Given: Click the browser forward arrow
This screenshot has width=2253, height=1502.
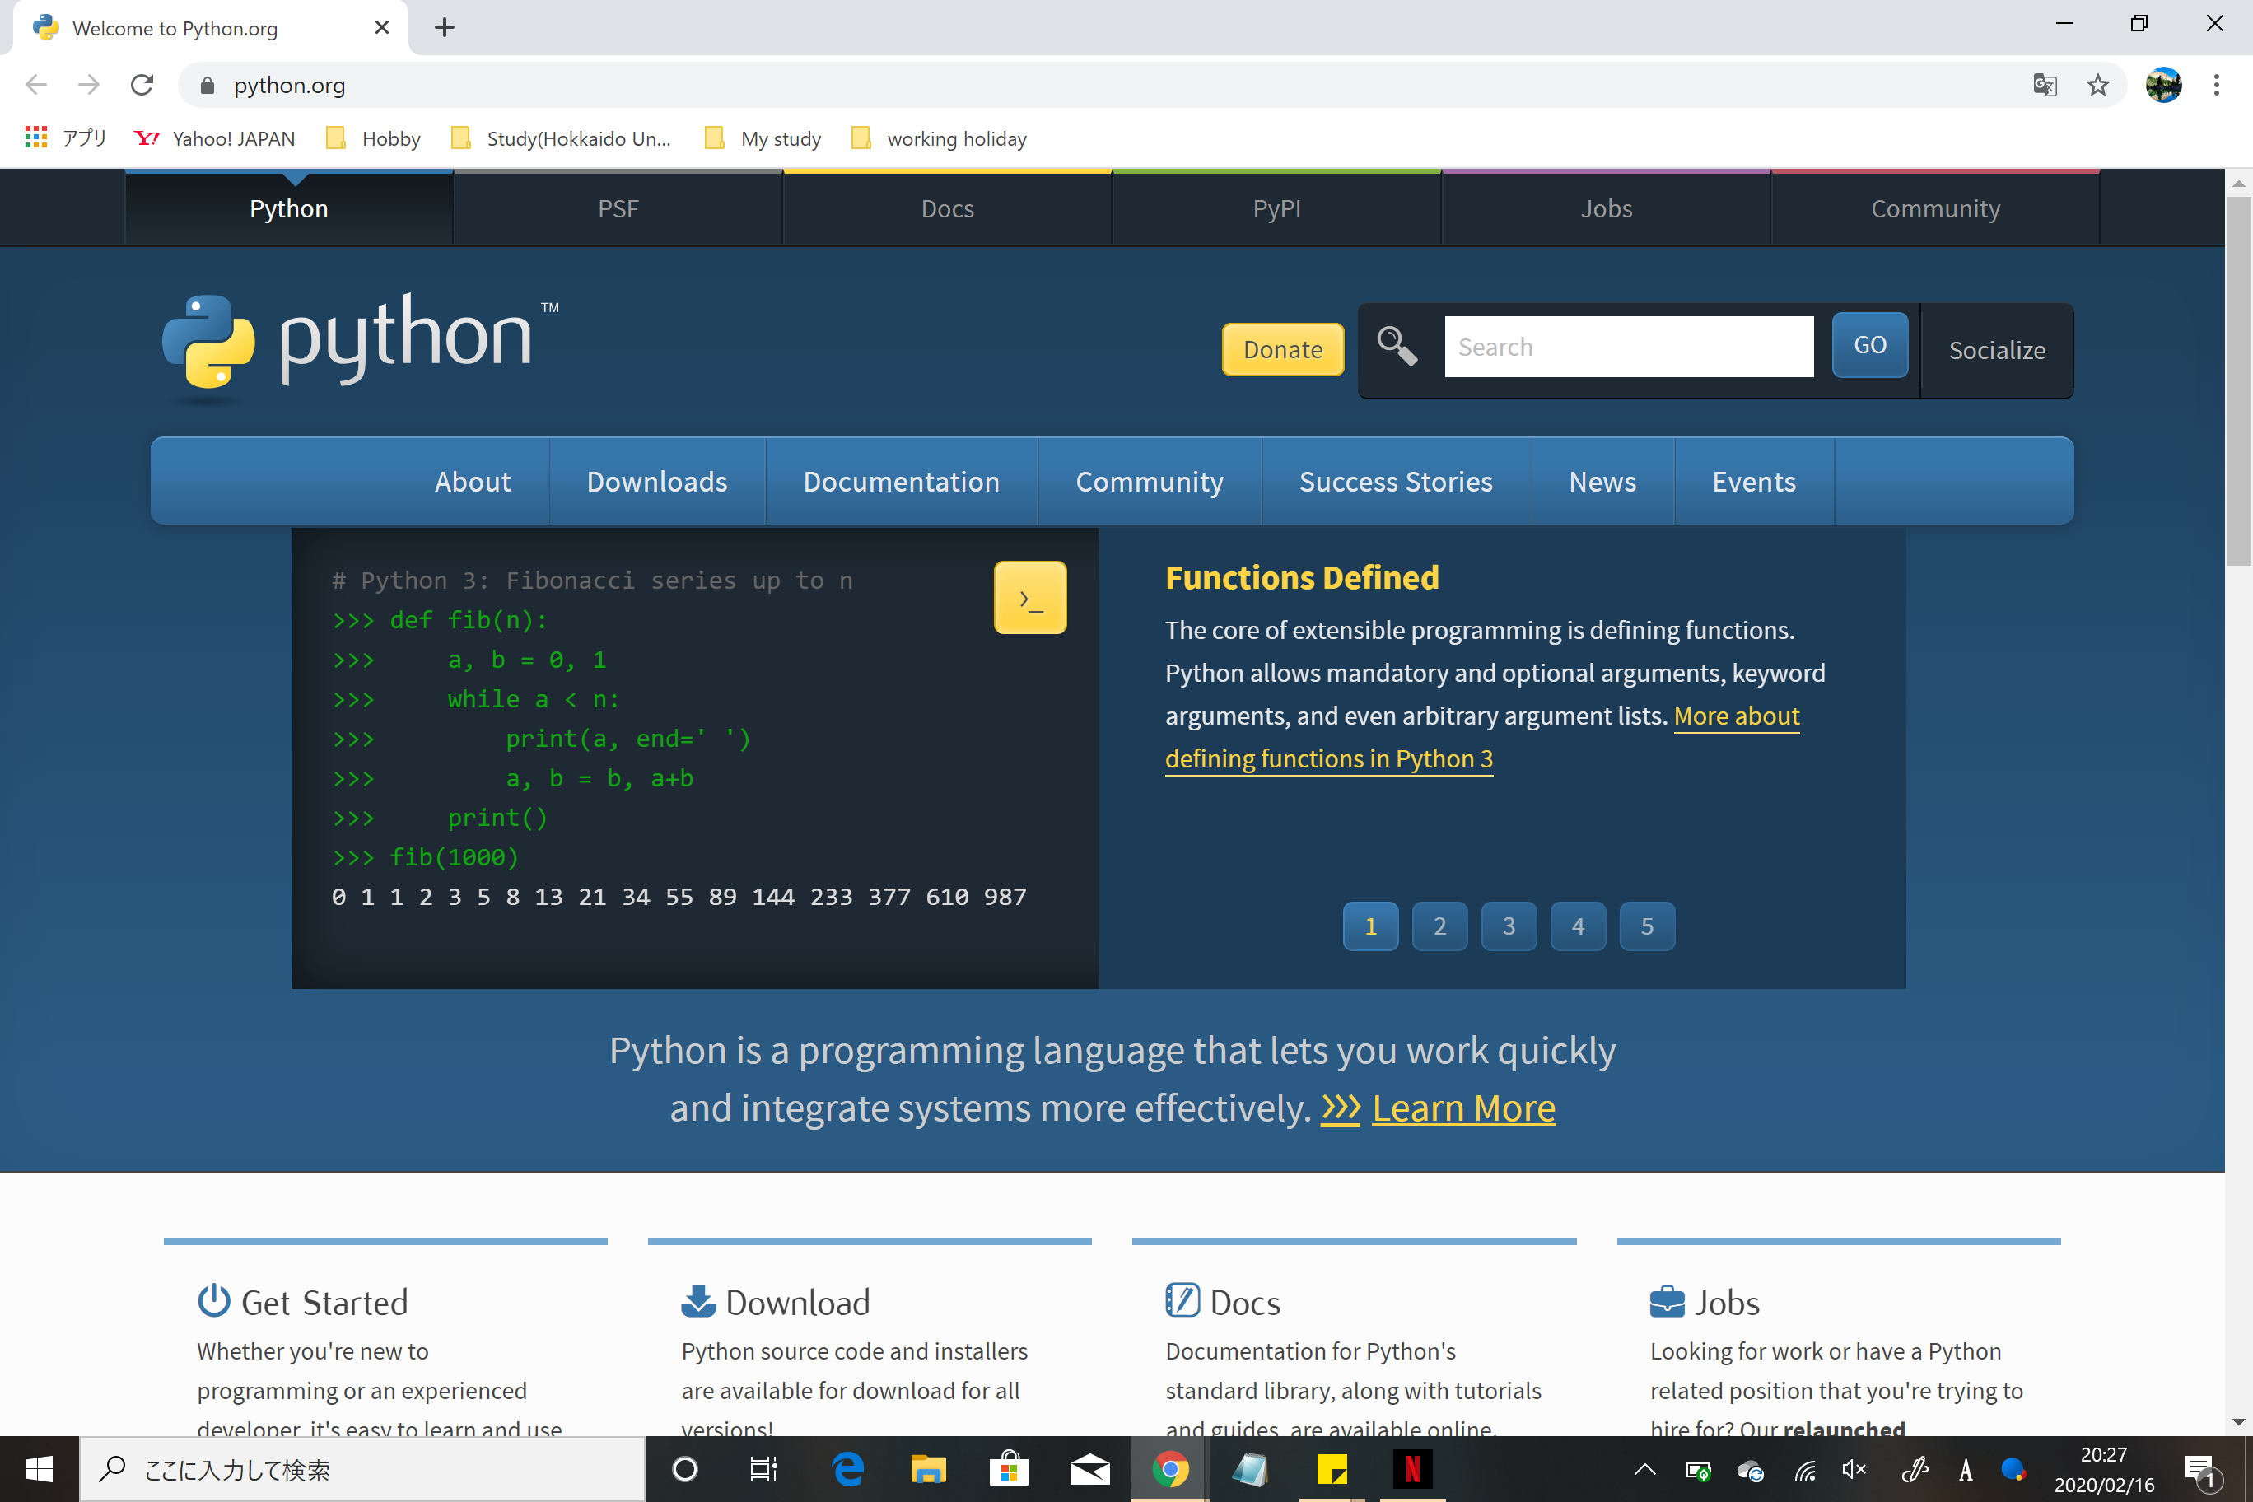Looking at the screenshot, I should click(88, 86).
